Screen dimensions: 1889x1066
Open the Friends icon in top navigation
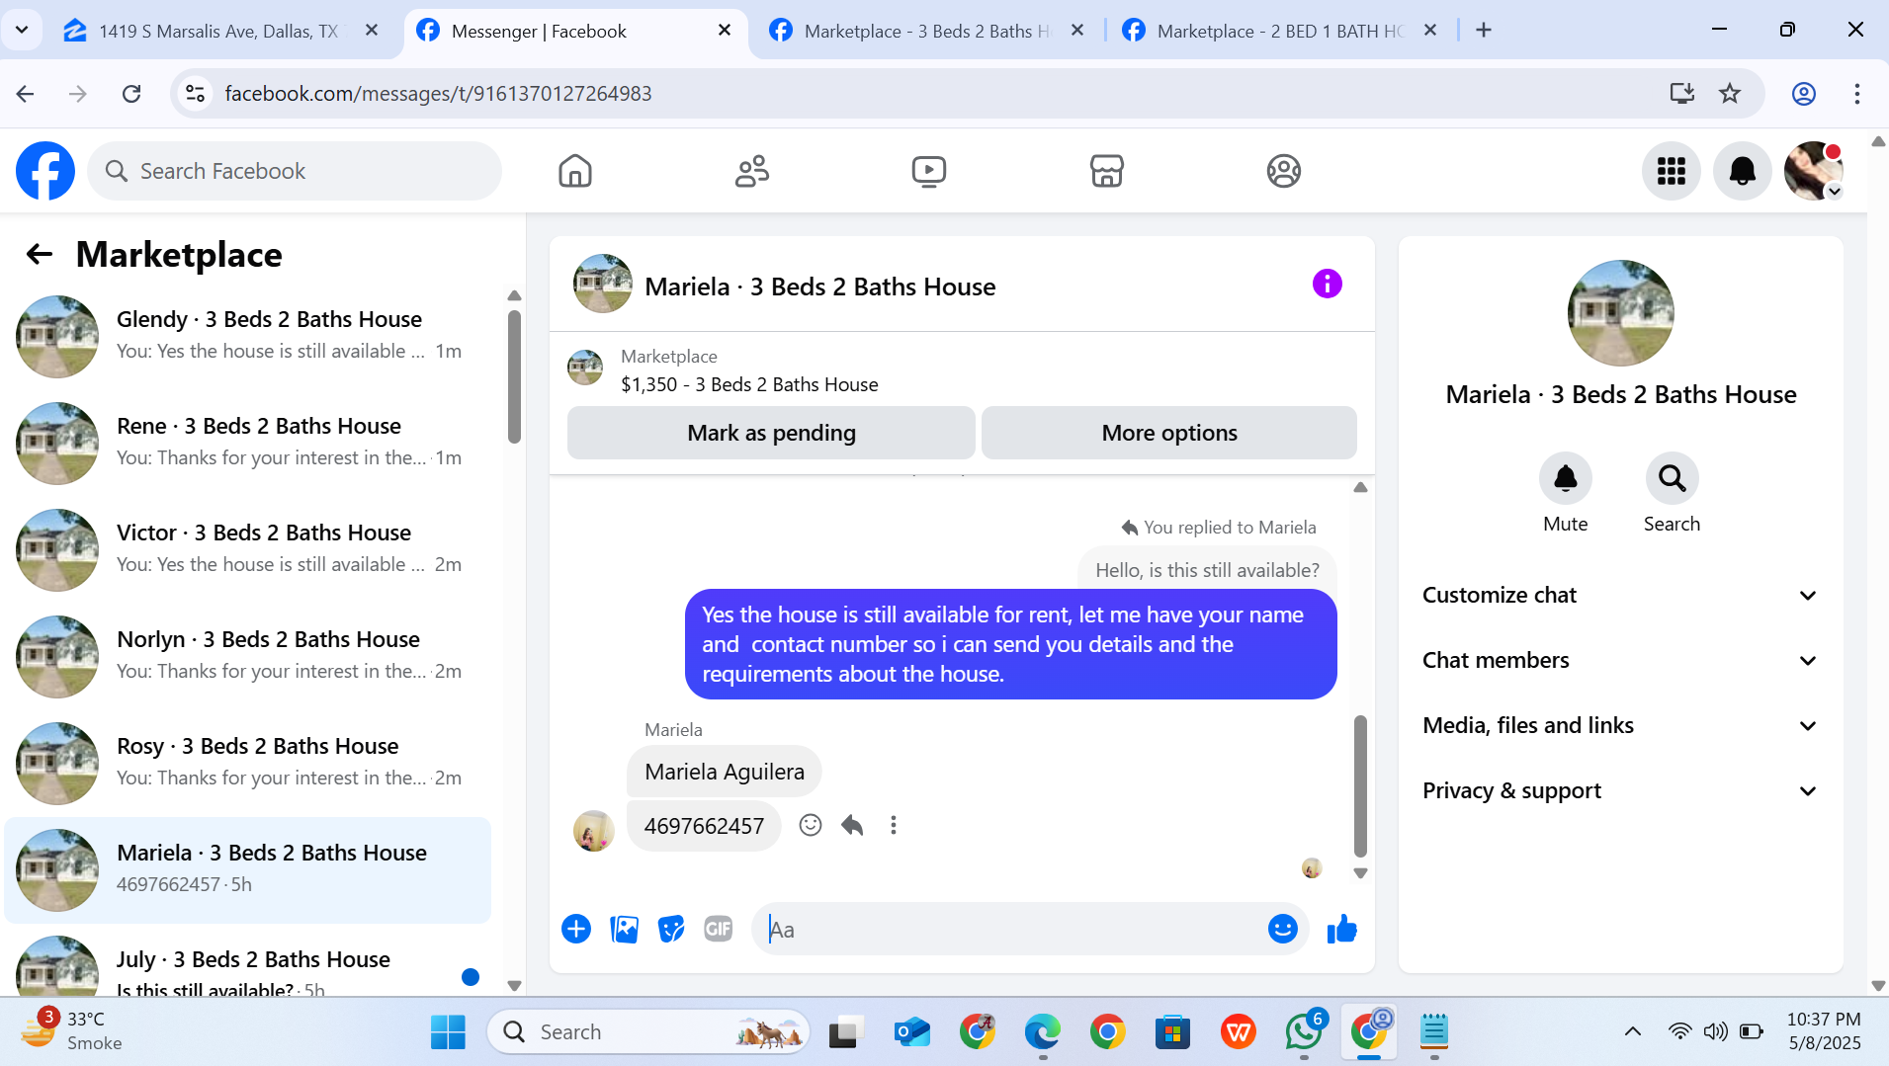752,171
